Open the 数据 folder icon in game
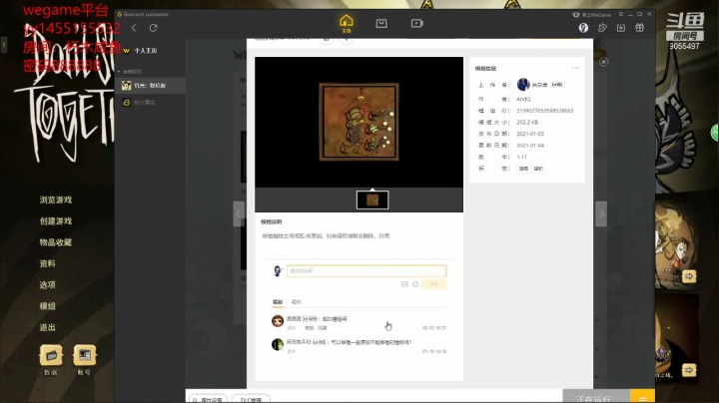The width and height of the screenshot is (719, 403). pyautogui.click(x=51, y=355)
